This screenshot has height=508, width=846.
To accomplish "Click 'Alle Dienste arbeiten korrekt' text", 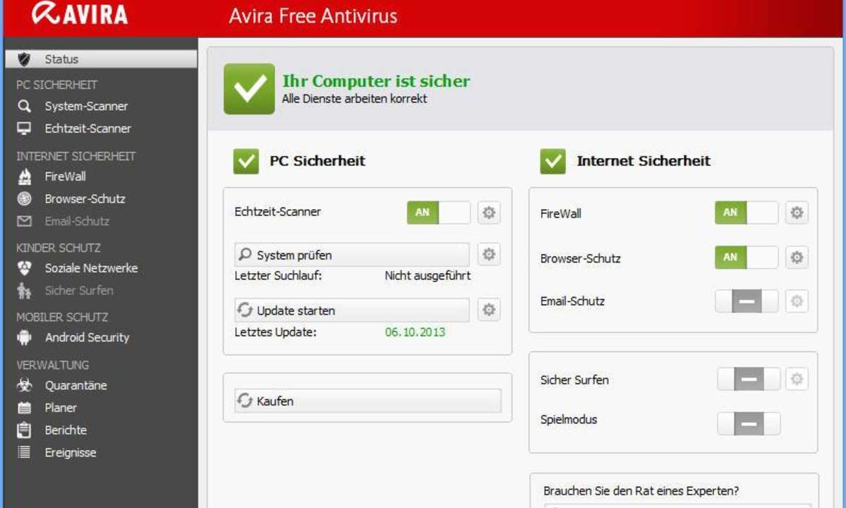I will click(x=354, y=99).
